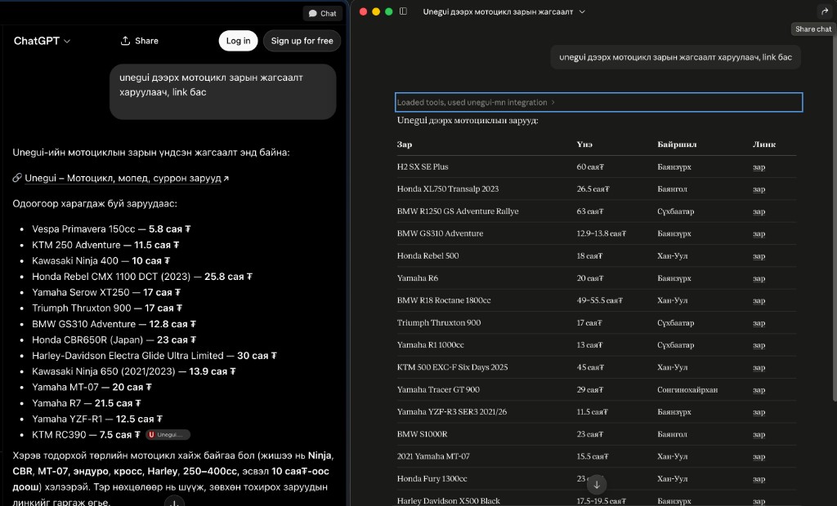Viewport: 837px width, 506px height.
Task: Open зар link for Yamaha R1 1000cc
Action: click(x=759, y=345)
